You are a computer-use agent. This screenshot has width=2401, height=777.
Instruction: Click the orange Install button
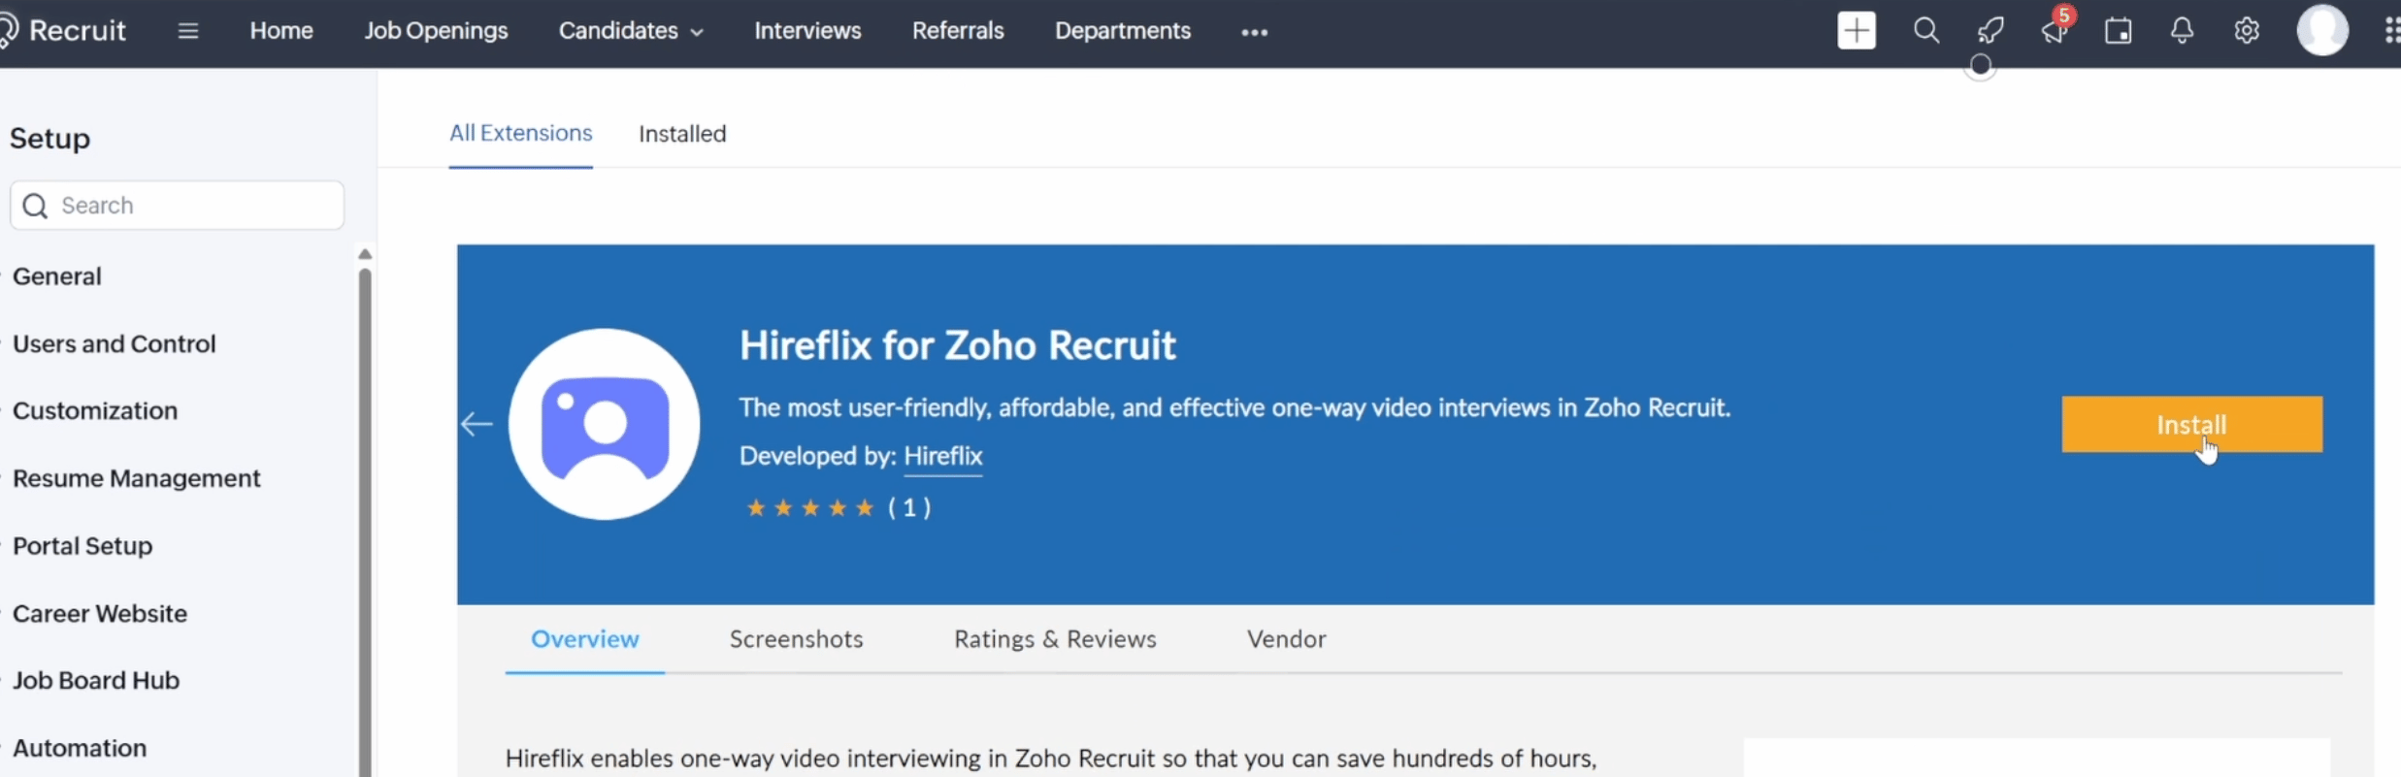2191,424
